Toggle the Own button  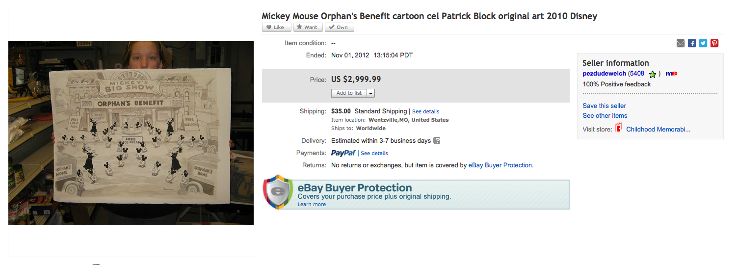[339, 27]
